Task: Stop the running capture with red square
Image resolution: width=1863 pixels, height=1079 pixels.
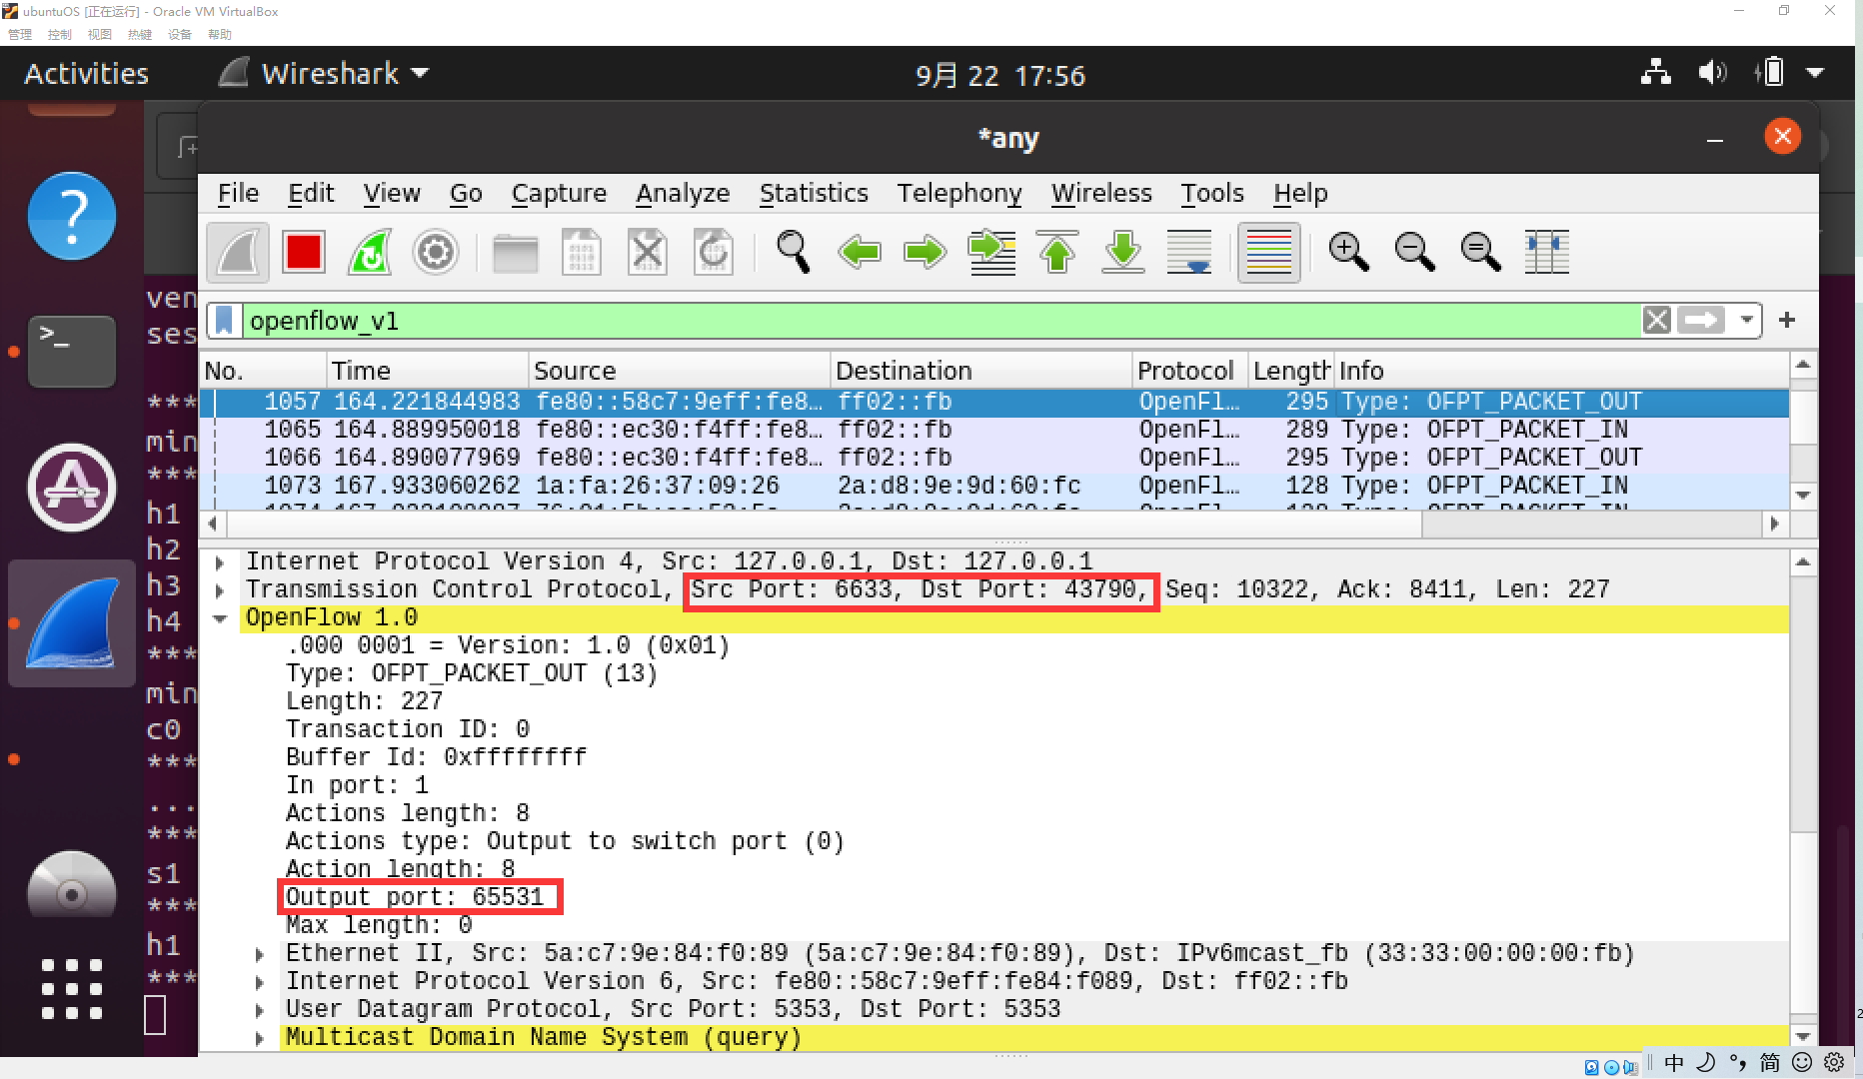Action: click(304, 252)
